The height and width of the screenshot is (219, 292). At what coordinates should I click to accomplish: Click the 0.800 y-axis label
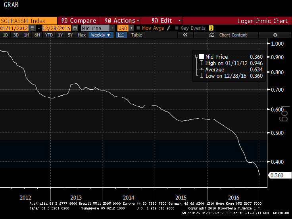coord(277,72)
